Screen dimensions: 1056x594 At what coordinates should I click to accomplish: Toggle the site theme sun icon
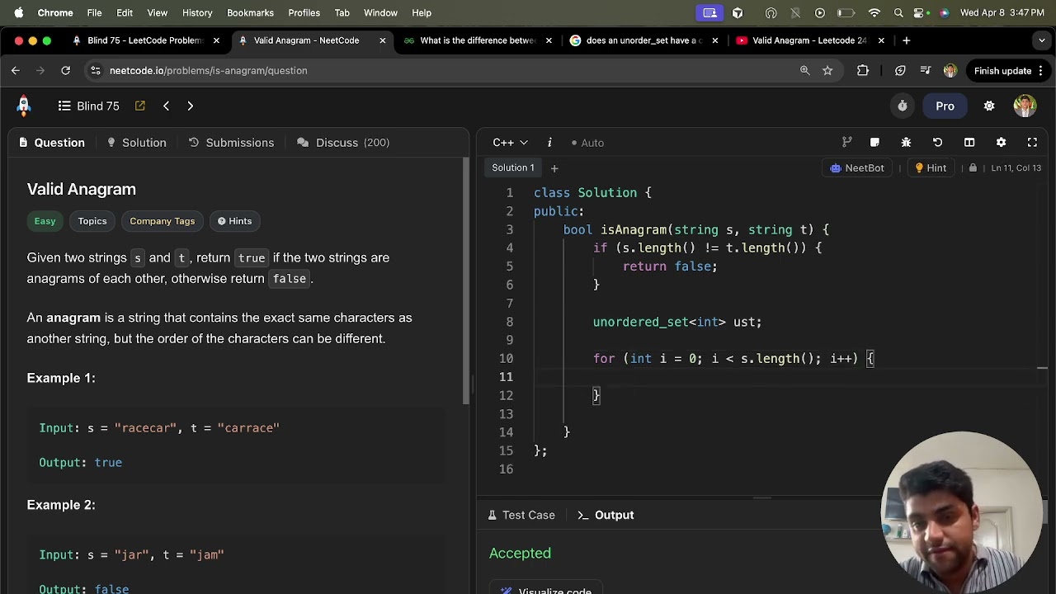coord(989,106)
